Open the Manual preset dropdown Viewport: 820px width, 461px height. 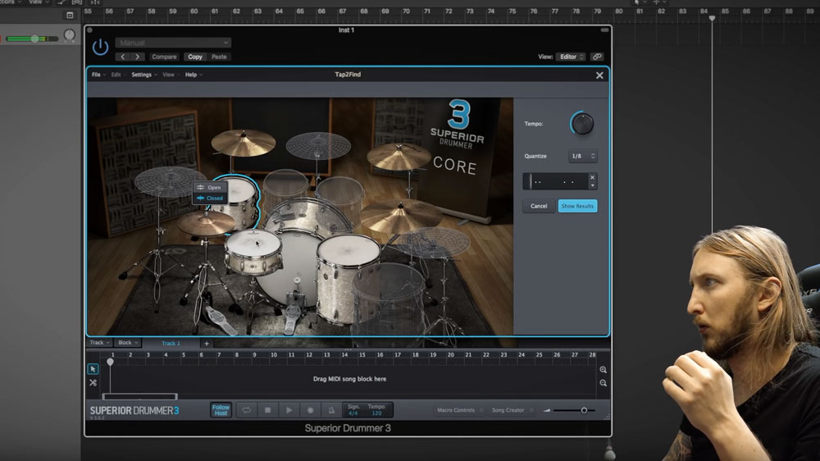coord(172,43)
